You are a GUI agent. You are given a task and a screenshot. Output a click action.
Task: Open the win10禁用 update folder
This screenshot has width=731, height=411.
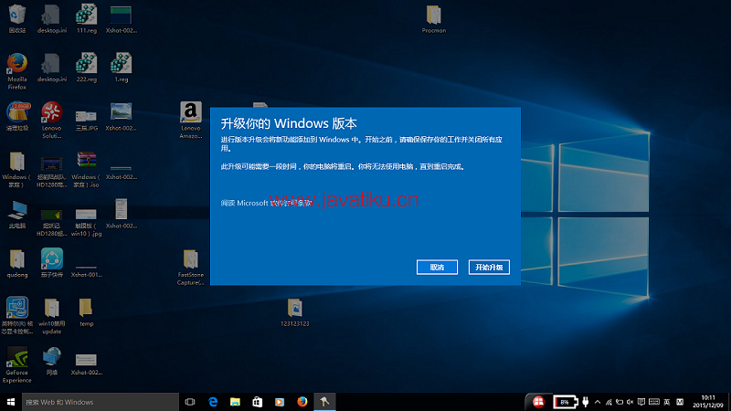[52, 316]
